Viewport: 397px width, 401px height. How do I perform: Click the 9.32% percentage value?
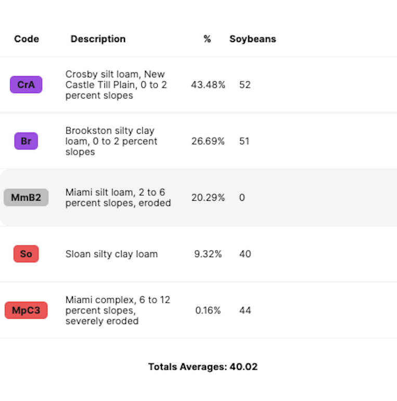(x=208, y=254)
